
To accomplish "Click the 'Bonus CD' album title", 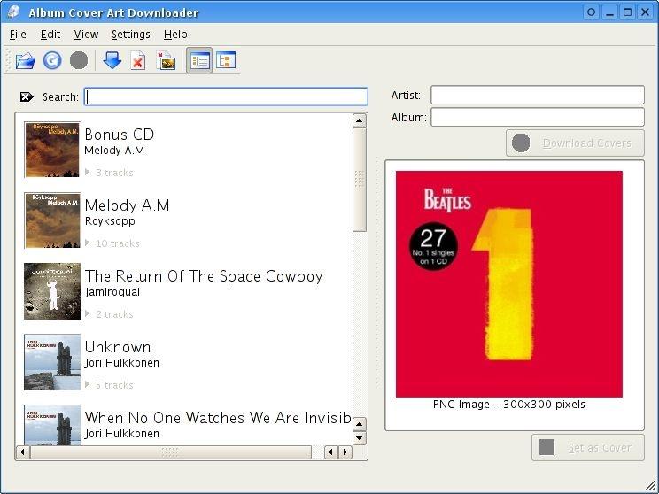I will click(x=120, y=135).
